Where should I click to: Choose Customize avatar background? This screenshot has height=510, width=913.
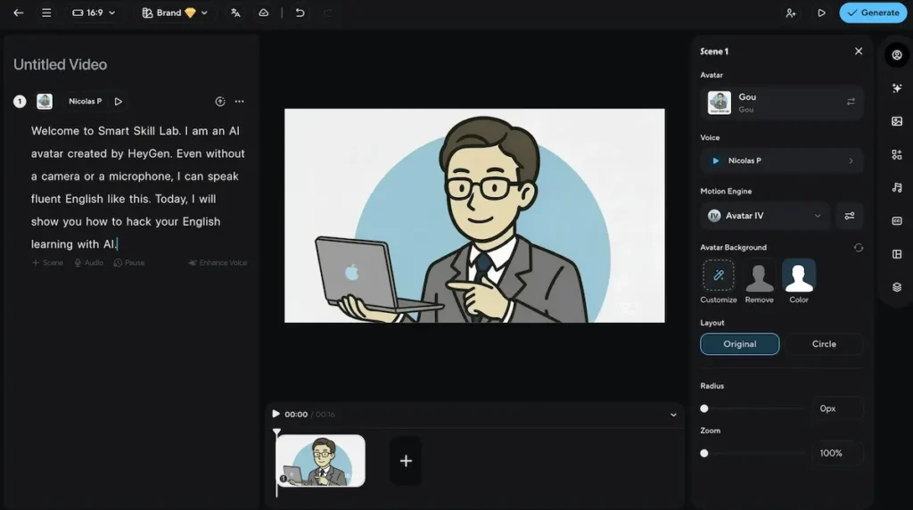coord(718,281)
